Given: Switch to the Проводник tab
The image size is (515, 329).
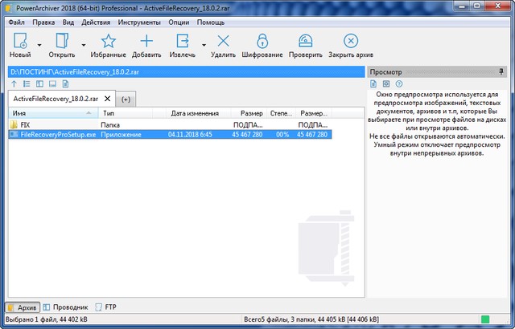Looking at the screenshot, I should 68,307.
